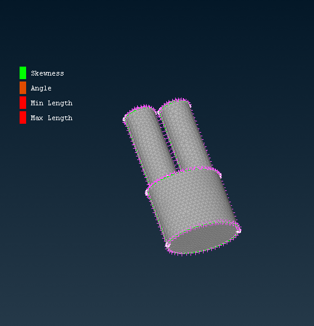The height and width of the screenshot is (326, 314).
Task: Pick the white node marker right of bottom ellipse
Action: pyautogui.click(x=239, y=231)
